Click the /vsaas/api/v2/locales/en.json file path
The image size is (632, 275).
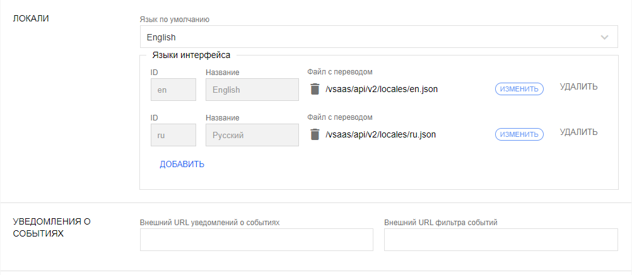coord(382,90)
